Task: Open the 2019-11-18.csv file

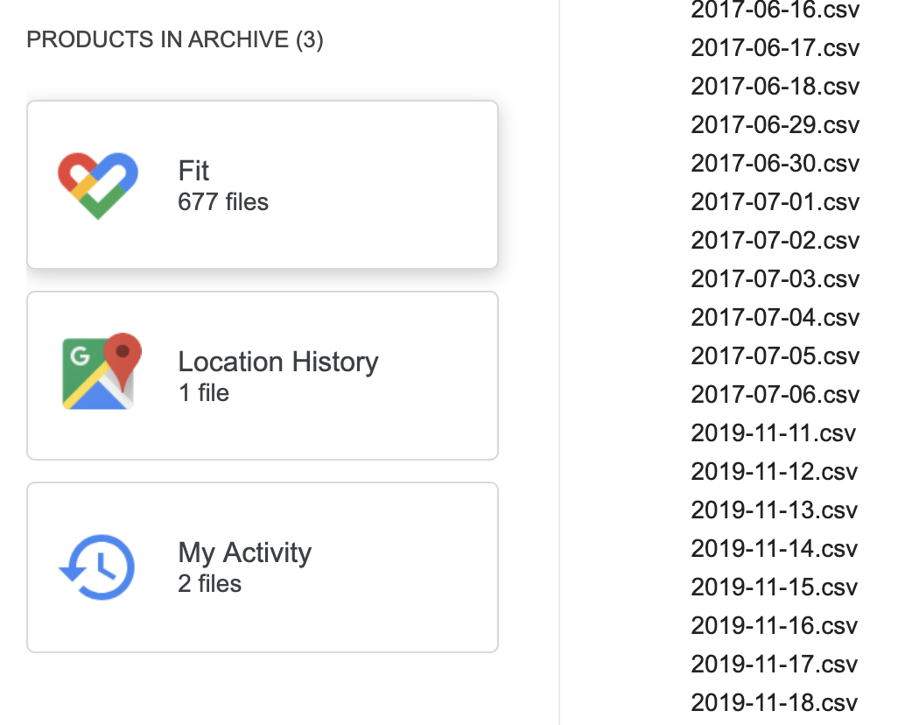Action: (x=774, y=702)
